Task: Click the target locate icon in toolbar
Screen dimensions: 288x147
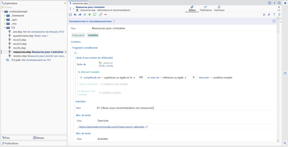Action: click(85, 15)
